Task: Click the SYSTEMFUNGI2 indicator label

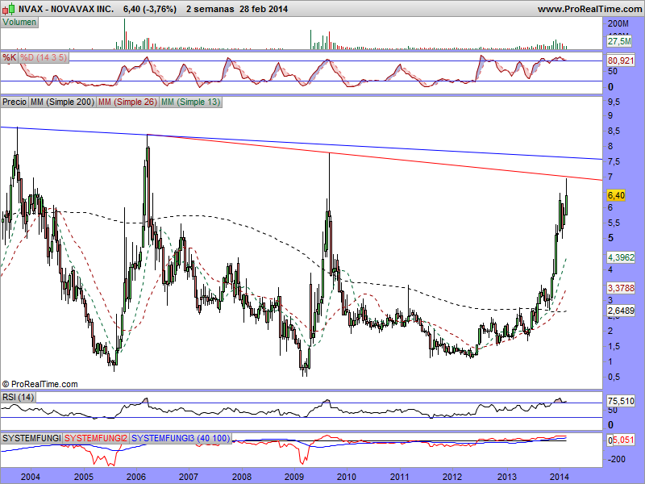Action: (96, 438)
